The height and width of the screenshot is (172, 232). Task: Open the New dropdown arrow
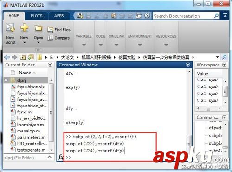(x=24, y=42)
